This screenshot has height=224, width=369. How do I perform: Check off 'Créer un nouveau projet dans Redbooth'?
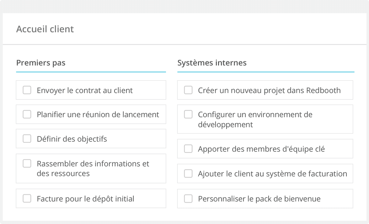click(188, 90)
